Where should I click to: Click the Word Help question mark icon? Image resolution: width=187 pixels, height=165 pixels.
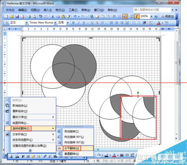click(x=156, y=16)
